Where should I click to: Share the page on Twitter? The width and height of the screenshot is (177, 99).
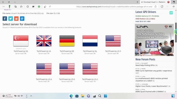11,19
